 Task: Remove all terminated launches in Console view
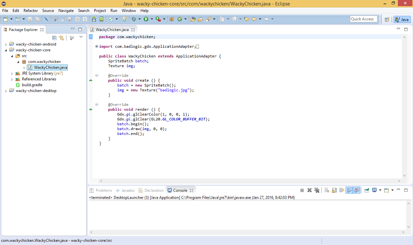[x=317, y=190]
